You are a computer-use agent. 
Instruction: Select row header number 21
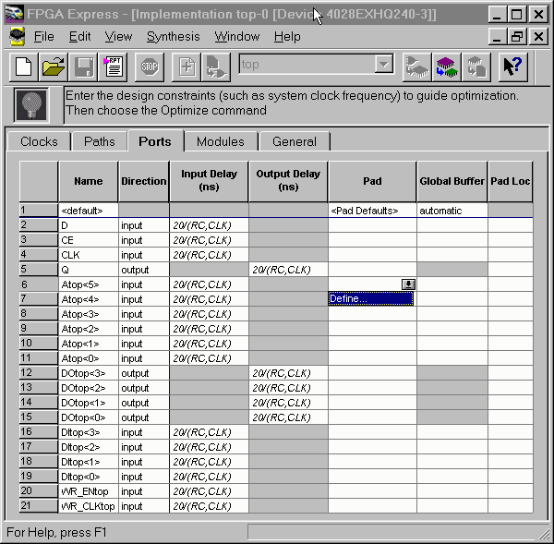tap(39, 506)
